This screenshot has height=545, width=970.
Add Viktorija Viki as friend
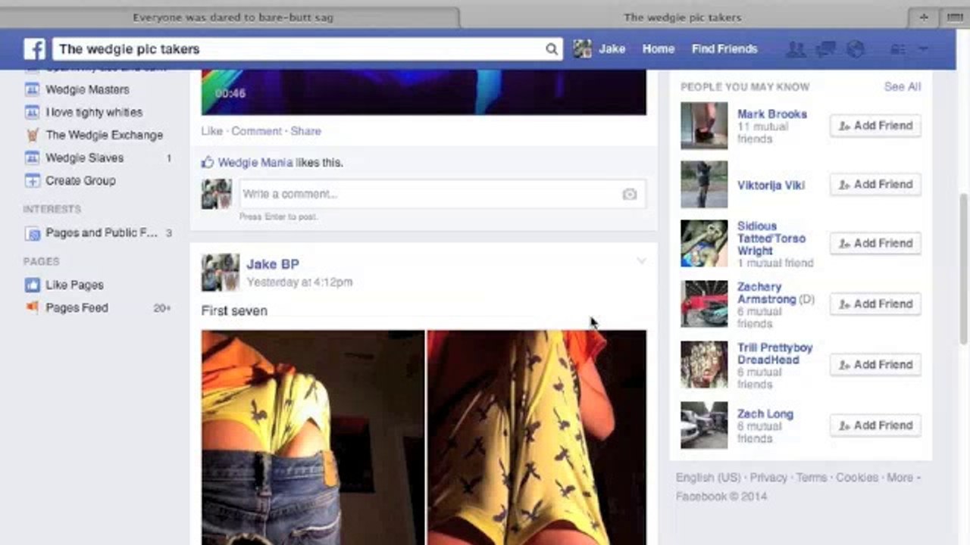(x=875, y=185)
